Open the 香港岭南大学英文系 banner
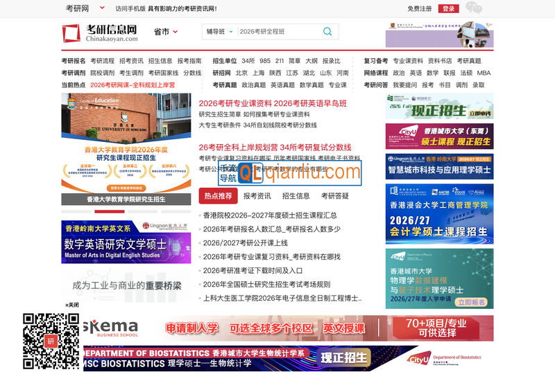 (126, 242)
